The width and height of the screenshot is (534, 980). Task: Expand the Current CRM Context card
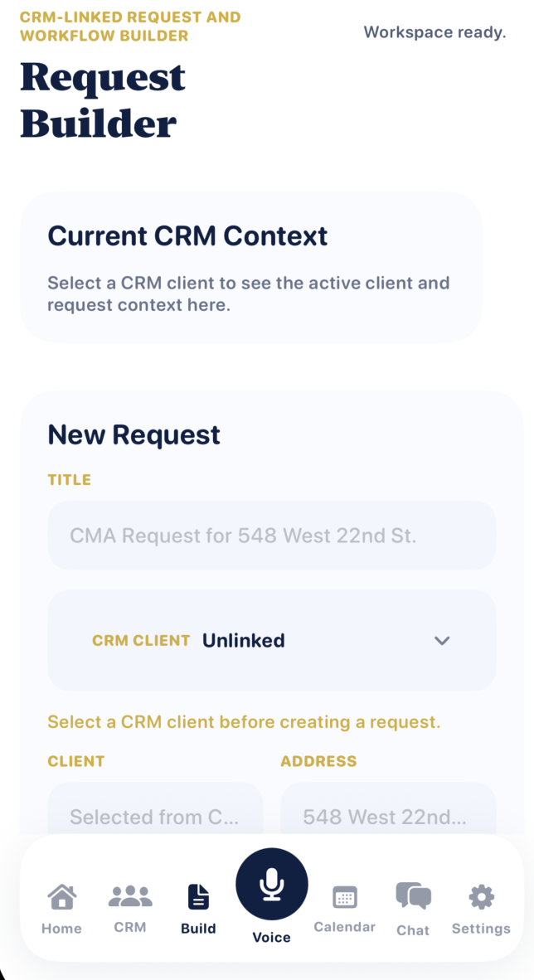(x=188, y=235)
